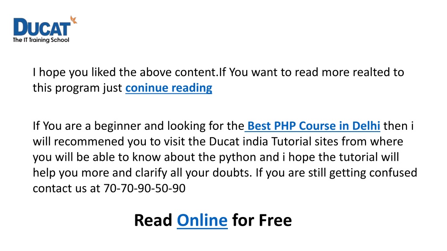
Task: Click "for Free" in the bottom heading
Action: pos(262,220)
